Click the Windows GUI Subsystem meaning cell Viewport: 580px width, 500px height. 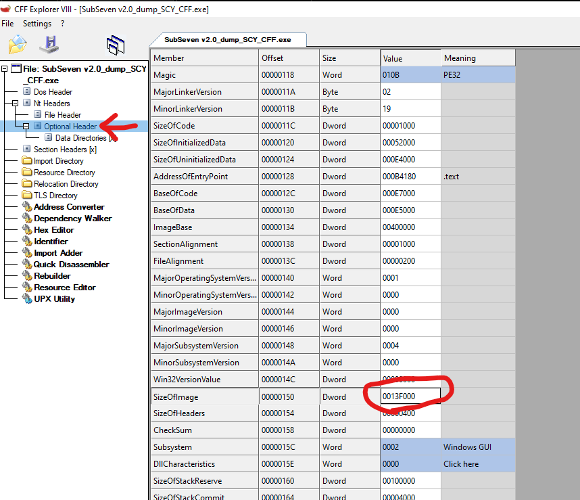pos(466,447)
